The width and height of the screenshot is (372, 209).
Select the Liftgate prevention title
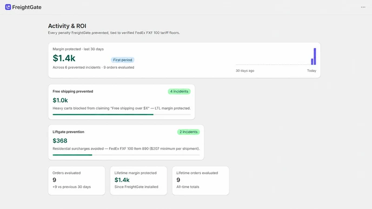click(68, 132)
